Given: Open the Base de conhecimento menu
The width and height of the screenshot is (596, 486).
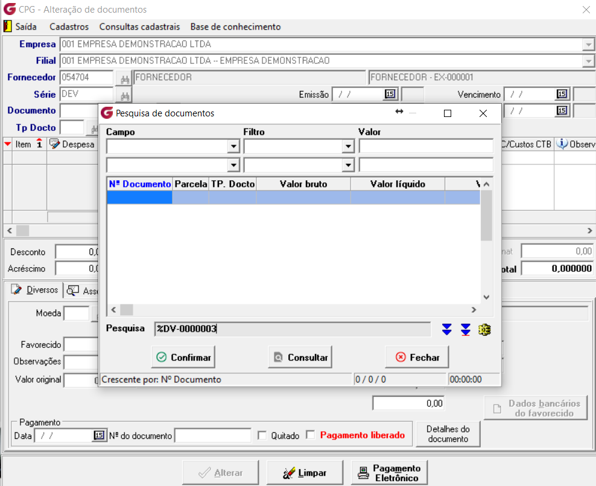Looking at the screenshot, I should (x=236, y=27).
